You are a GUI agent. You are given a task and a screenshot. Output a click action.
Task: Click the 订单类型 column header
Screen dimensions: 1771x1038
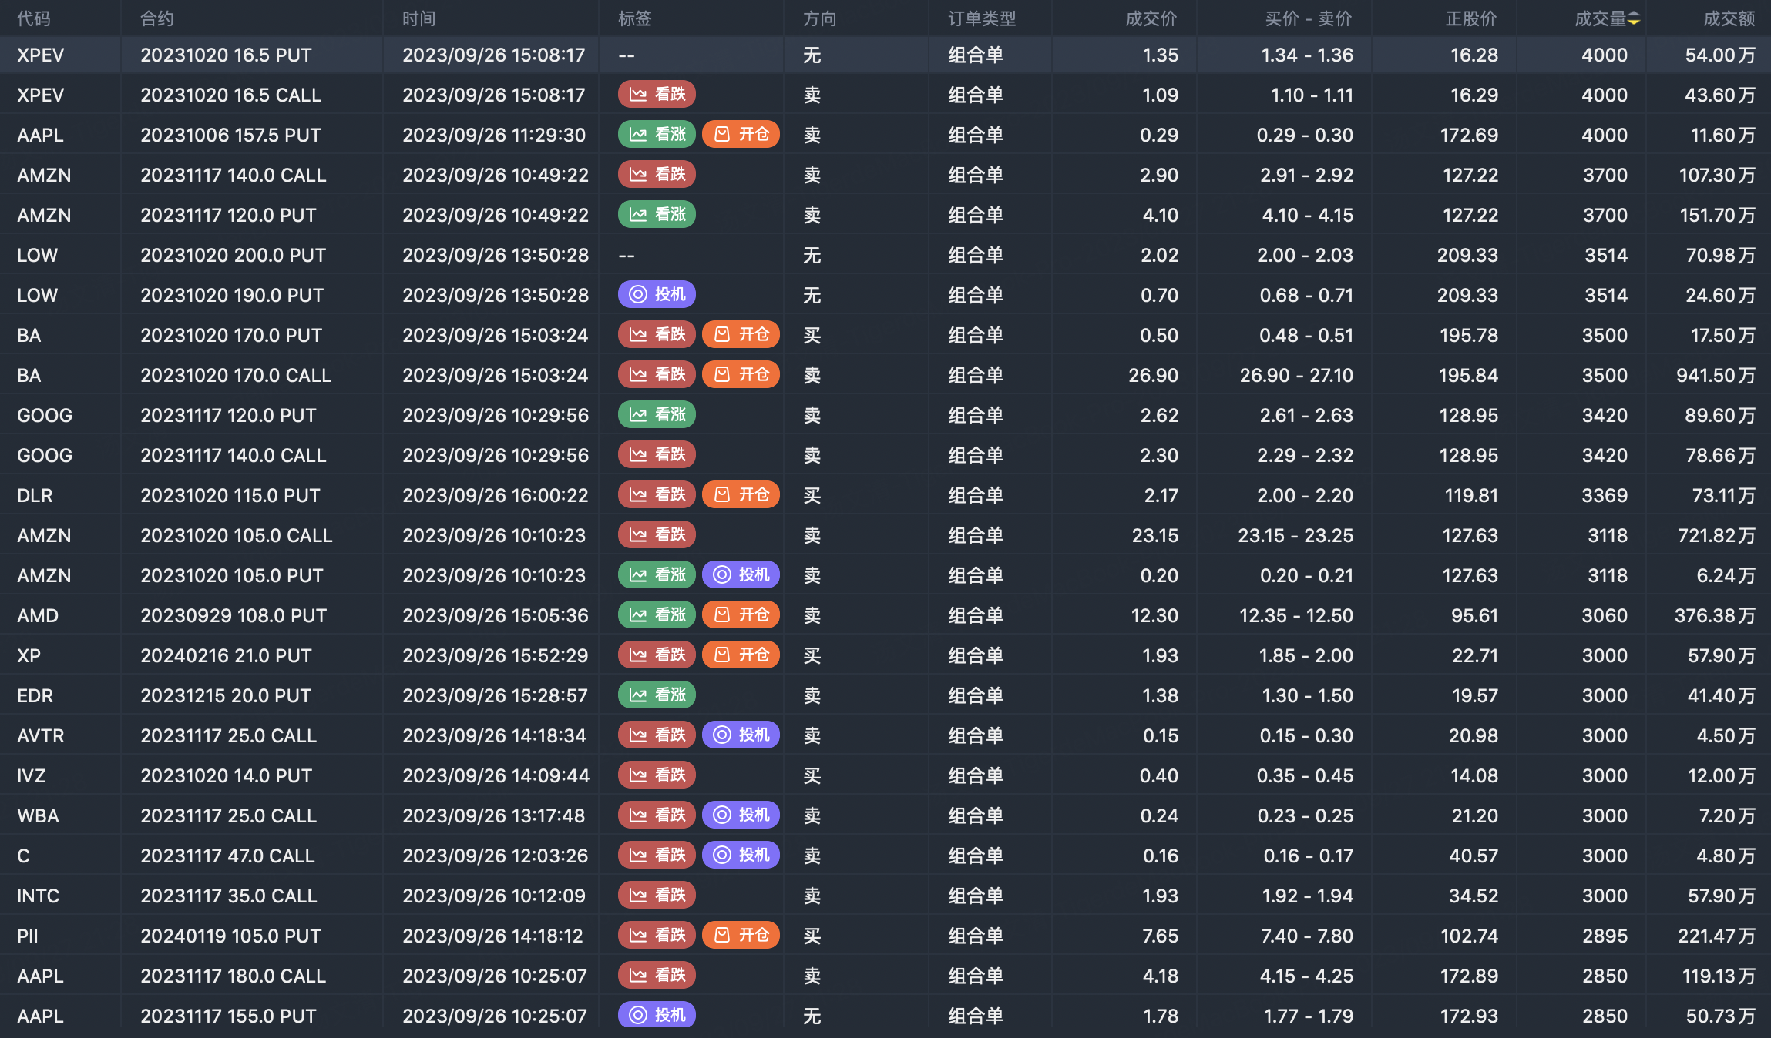click(x=982, y=18)
